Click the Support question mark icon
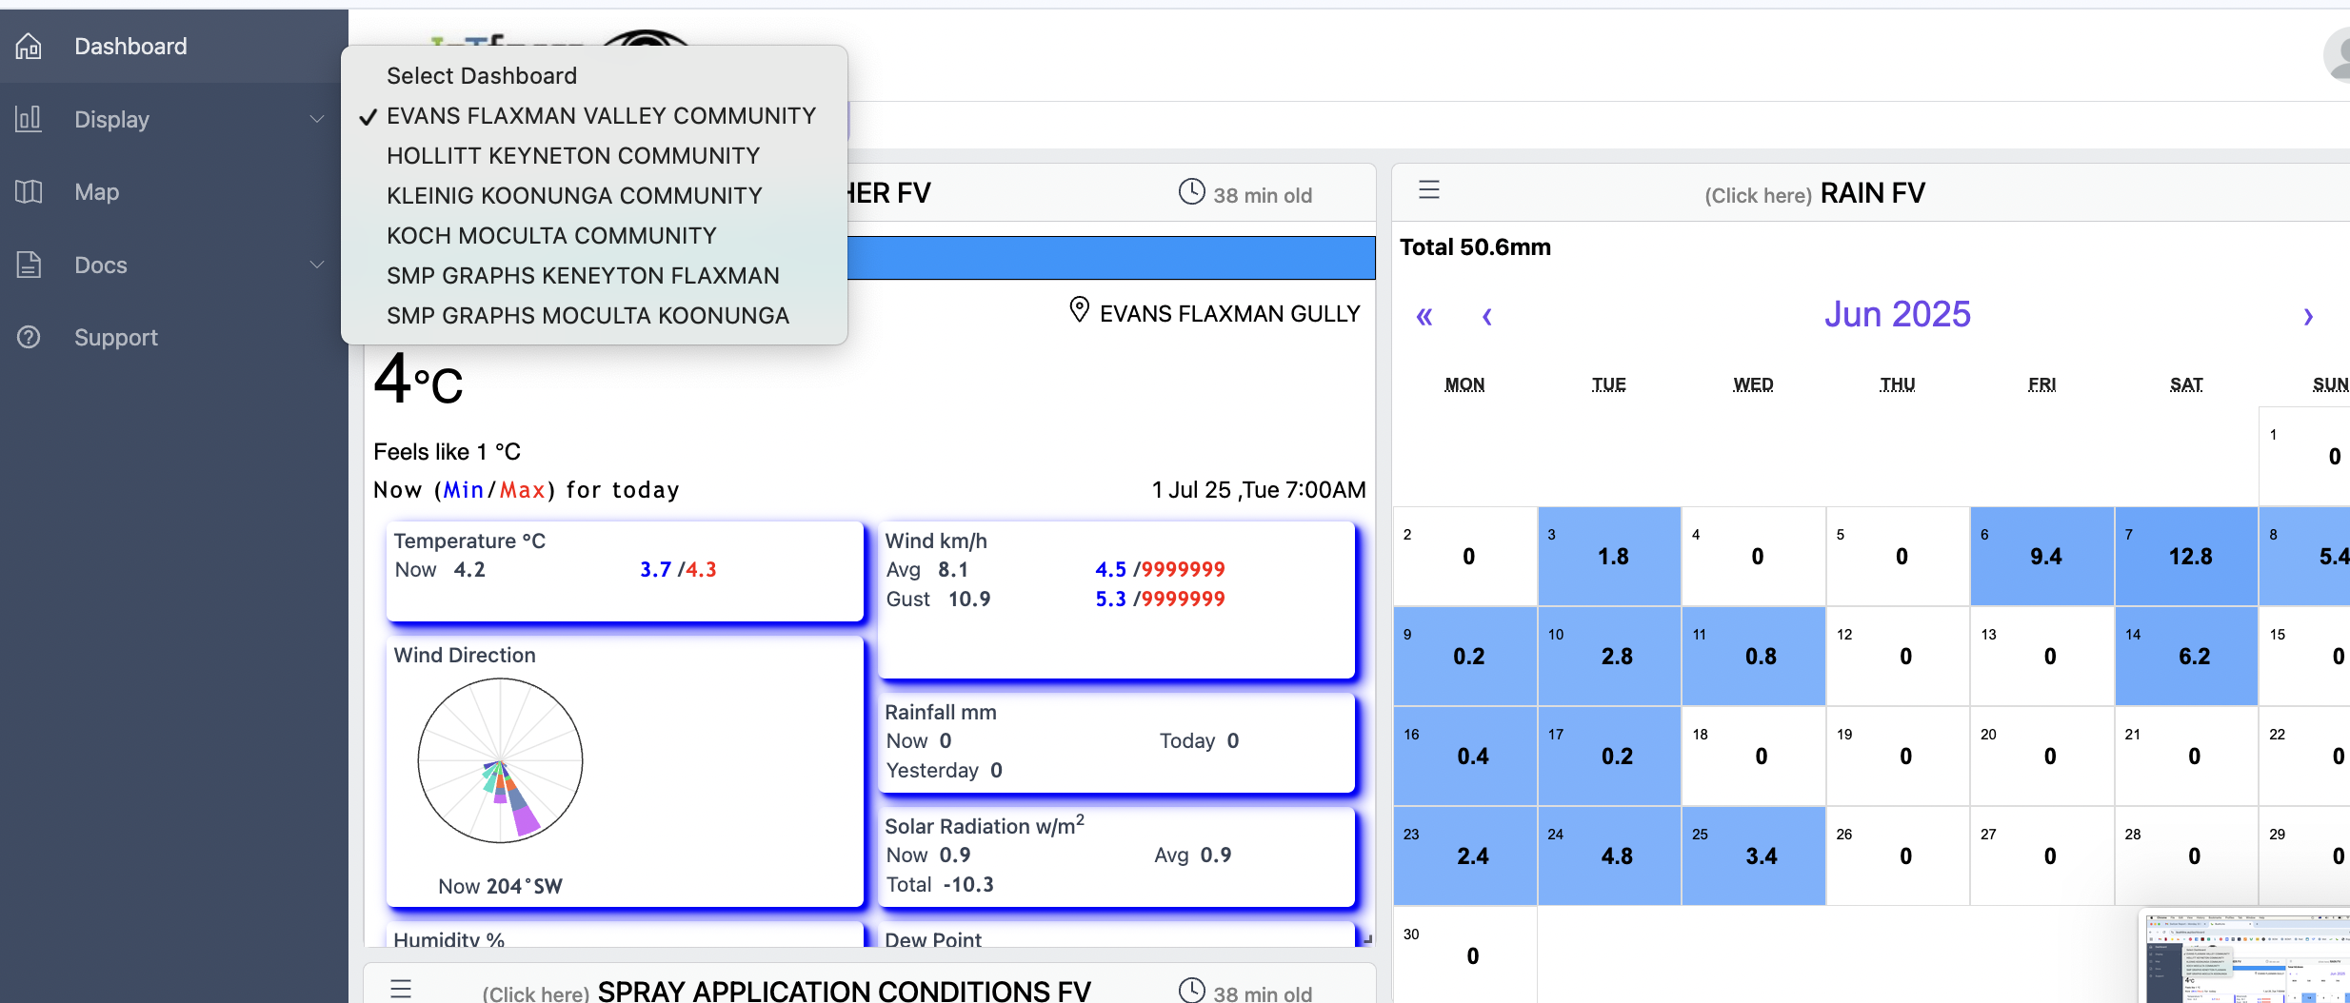The width and height of the screenshot is (2350, 1003). [x=29, y=337]
